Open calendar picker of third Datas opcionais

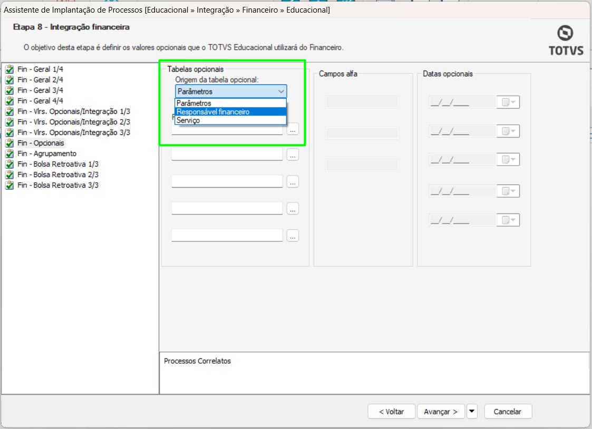click(508, 159)
